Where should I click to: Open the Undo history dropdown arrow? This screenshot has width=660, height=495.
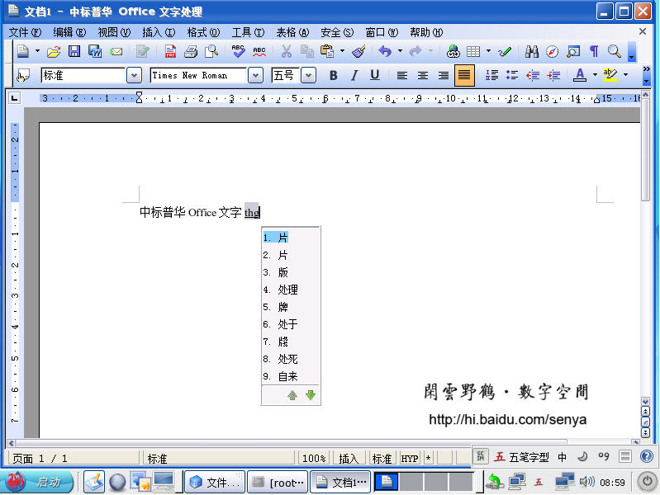[400, 51]
